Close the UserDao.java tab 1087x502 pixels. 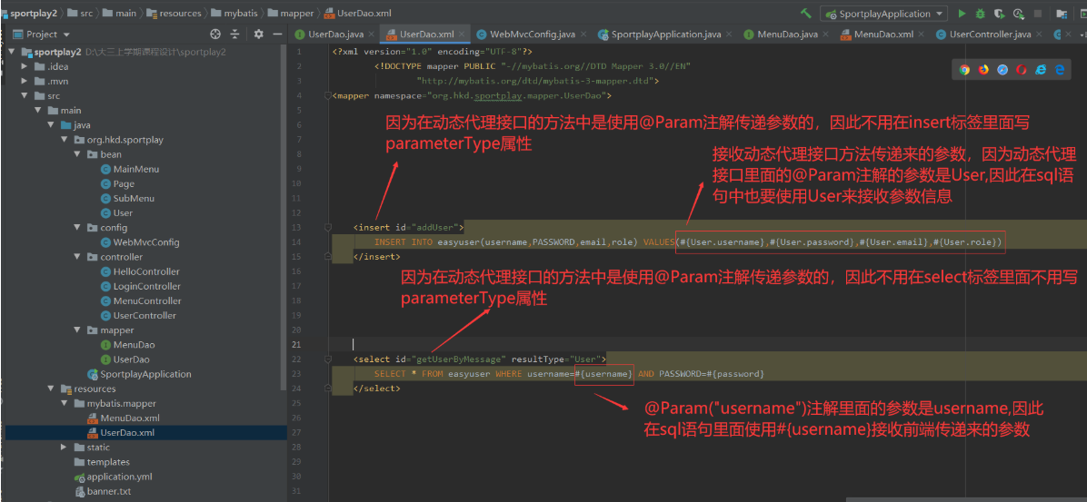coord(371,34)
